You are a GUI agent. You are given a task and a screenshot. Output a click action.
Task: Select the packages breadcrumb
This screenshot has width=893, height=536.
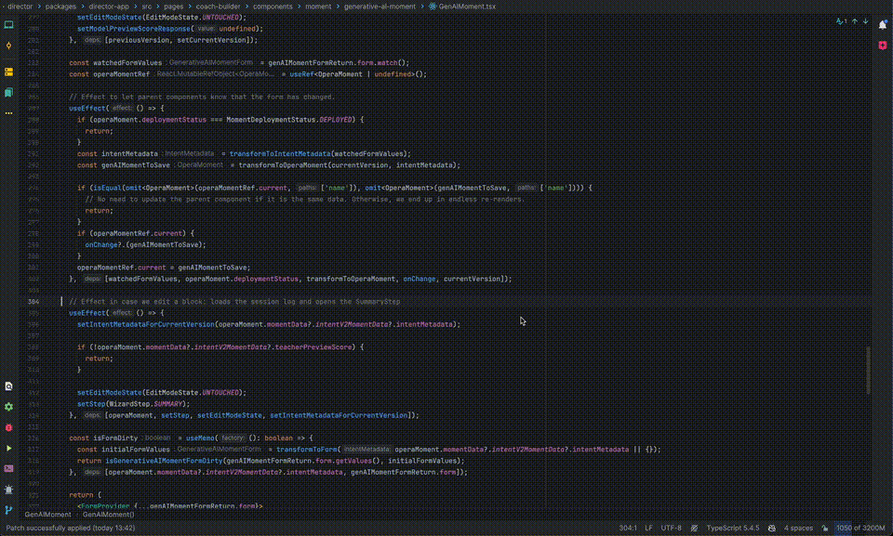coord(60,7)
